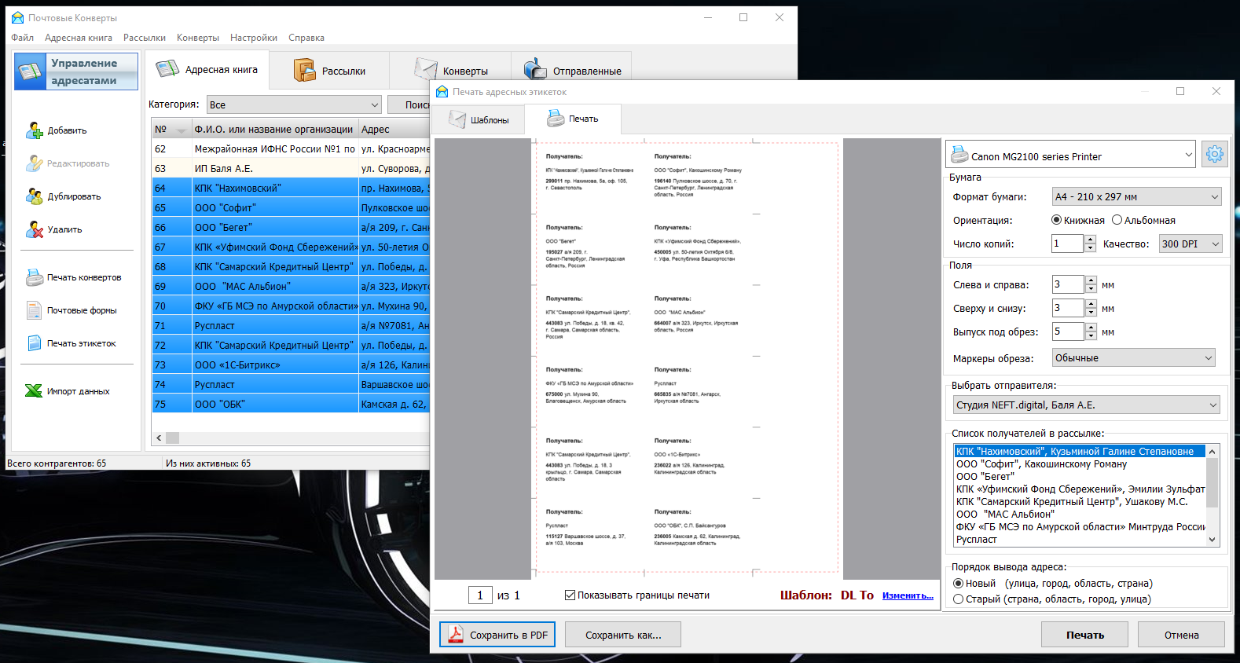Toggle Показывать границы печати checkbox
Viewport: 1240px width, 663px height.
click(570, 595)
